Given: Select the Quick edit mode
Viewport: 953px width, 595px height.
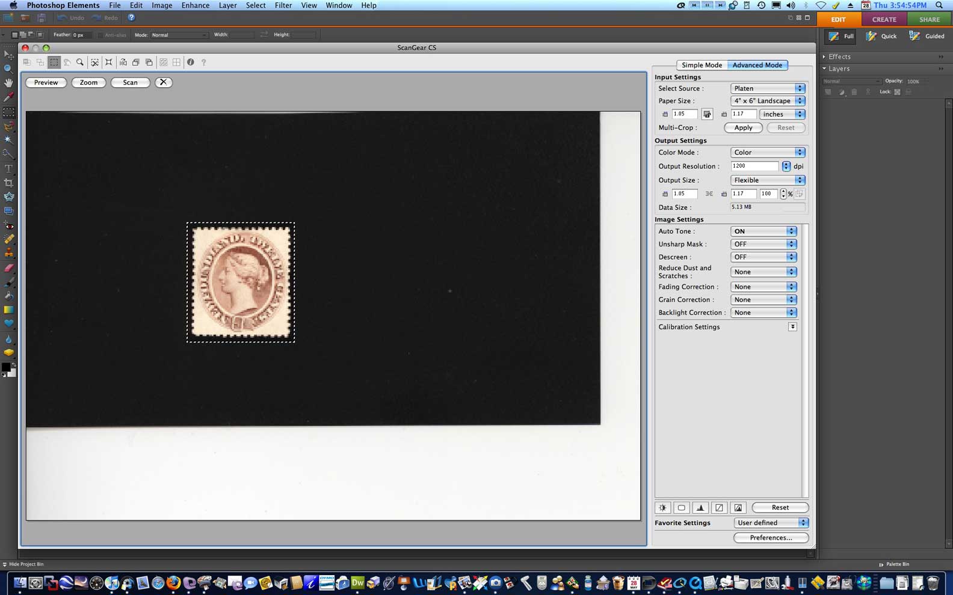Looking at the screenshot, I should [881, 36].
